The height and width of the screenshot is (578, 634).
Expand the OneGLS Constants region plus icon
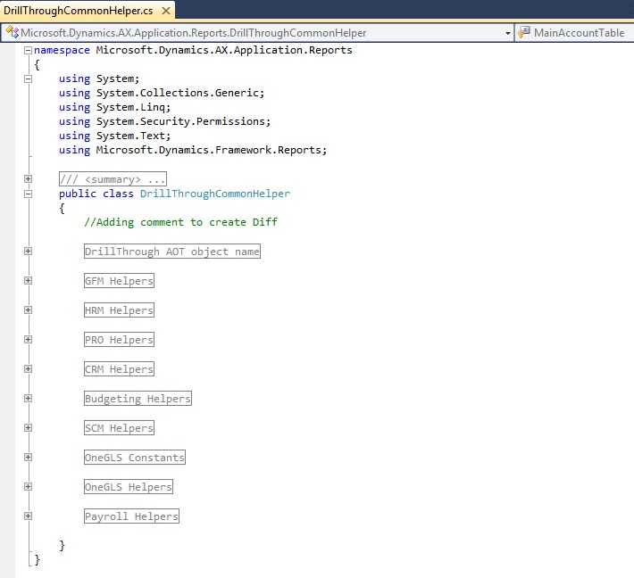[28, 458]
